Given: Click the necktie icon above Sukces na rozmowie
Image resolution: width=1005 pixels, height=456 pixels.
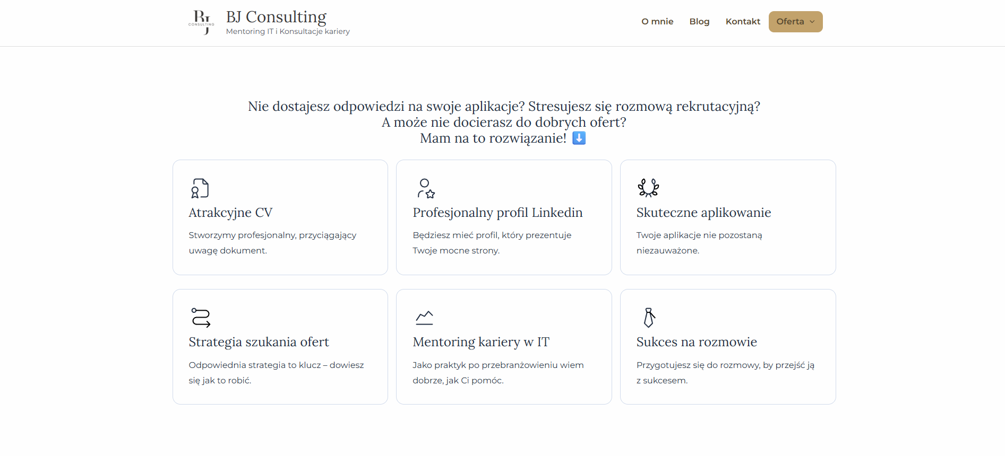Looking at the screenshot, I should click(649, 318).
